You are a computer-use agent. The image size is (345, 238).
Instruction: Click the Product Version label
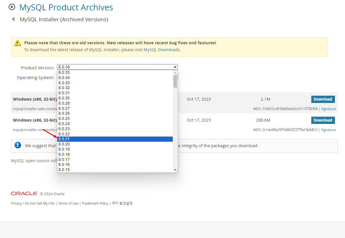37,68
